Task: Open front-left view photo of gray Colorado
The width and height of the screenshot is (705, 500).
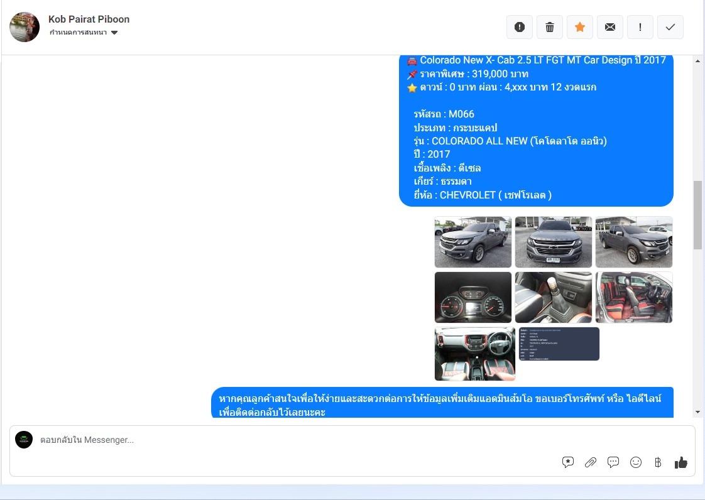Action: click(473, 242)
